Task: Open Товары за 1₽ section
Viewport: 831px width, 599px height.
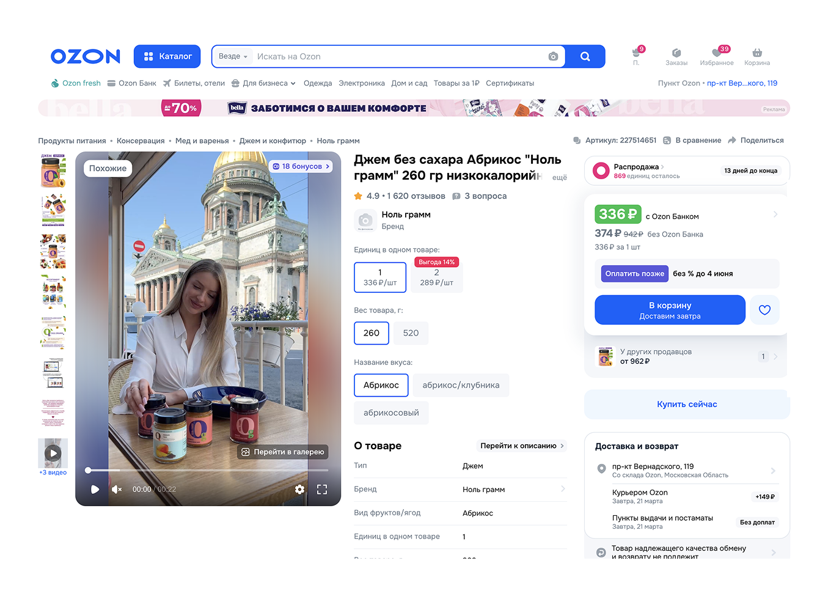Action: (x=456, y=83)
